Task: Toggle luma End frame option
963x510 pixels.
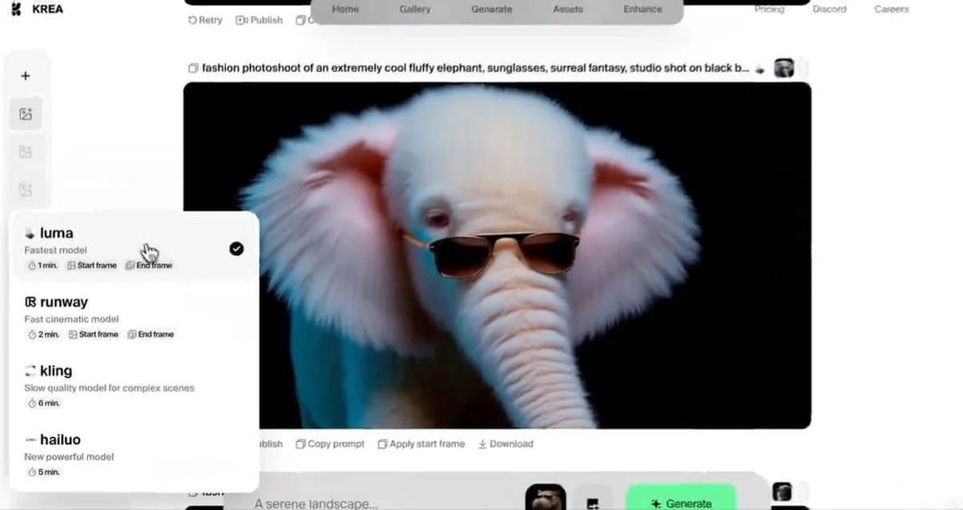Action: point(149,265)
